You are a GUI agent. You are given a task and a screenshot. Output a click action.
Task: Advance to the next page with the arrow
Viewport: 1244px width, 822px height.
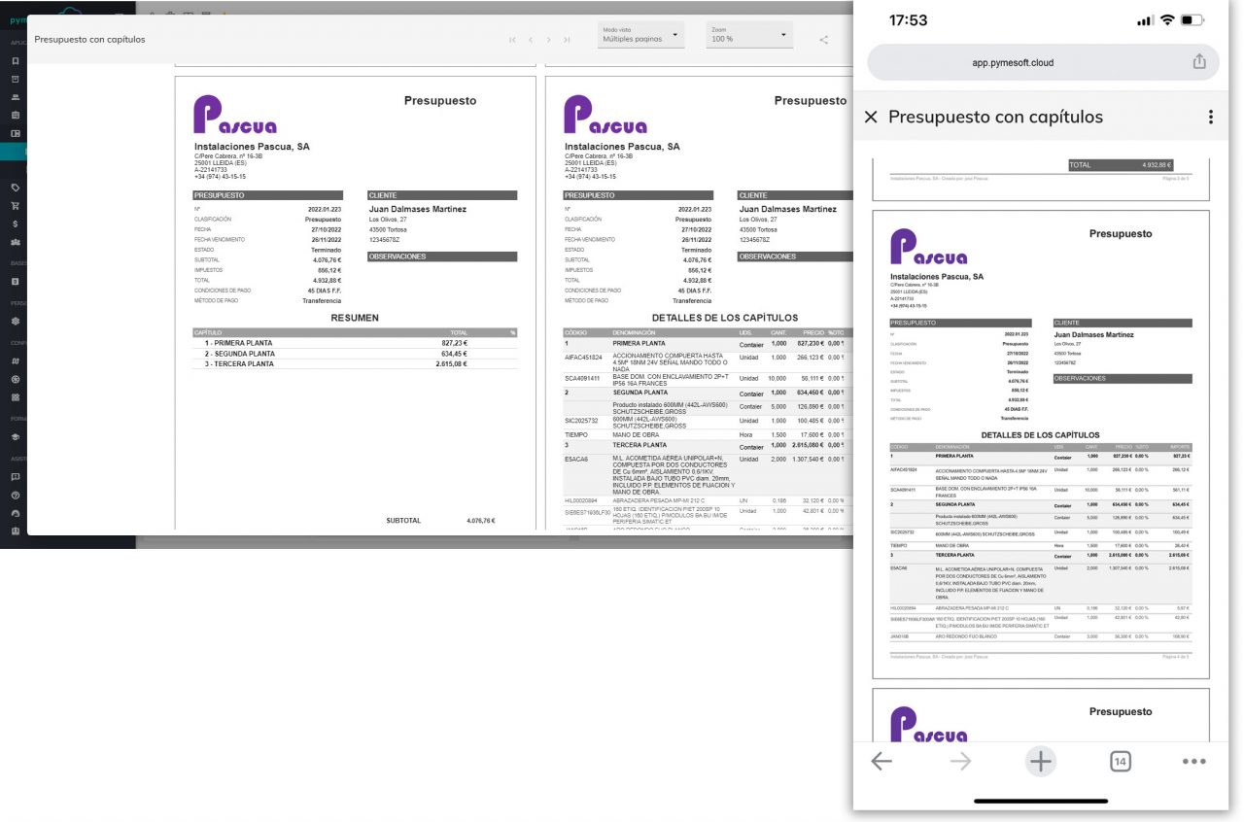pyautogui.click(x=548, y=40)
